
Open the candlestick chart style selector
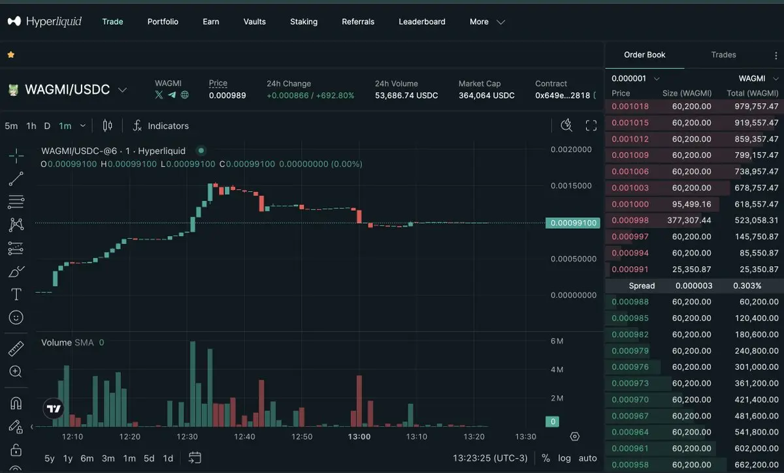[108, 125]
